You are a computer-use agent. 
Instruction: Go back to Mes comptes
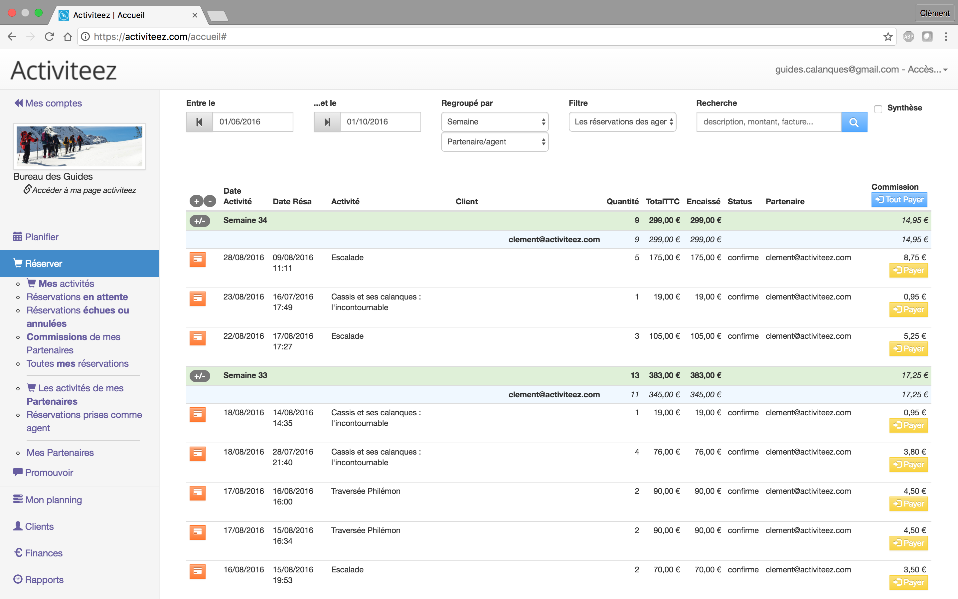pos(48,103)
